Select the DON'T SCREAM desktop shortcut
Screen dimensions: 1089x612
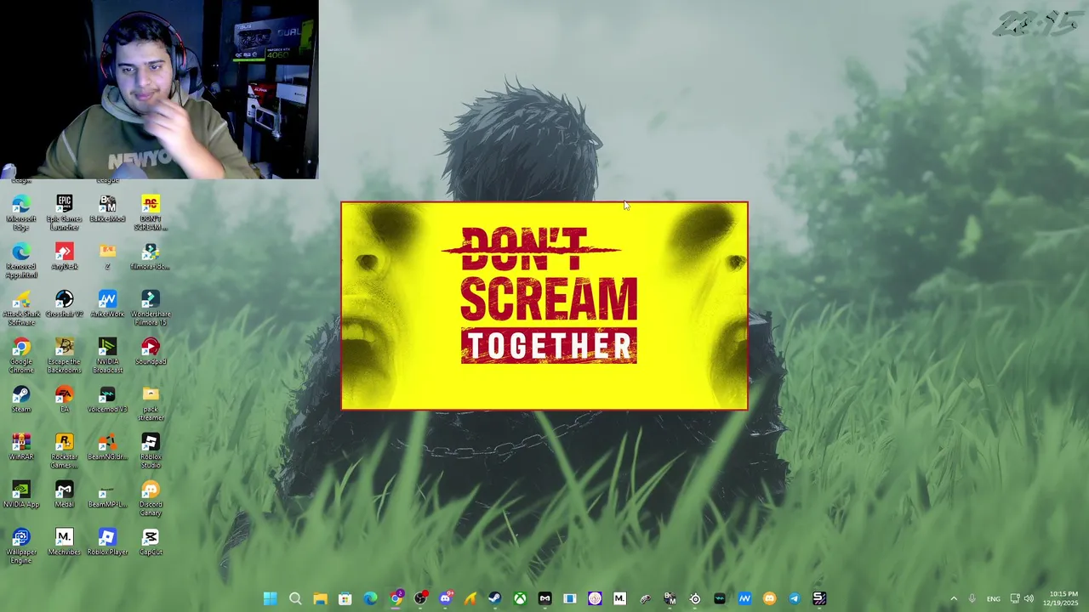151,212
